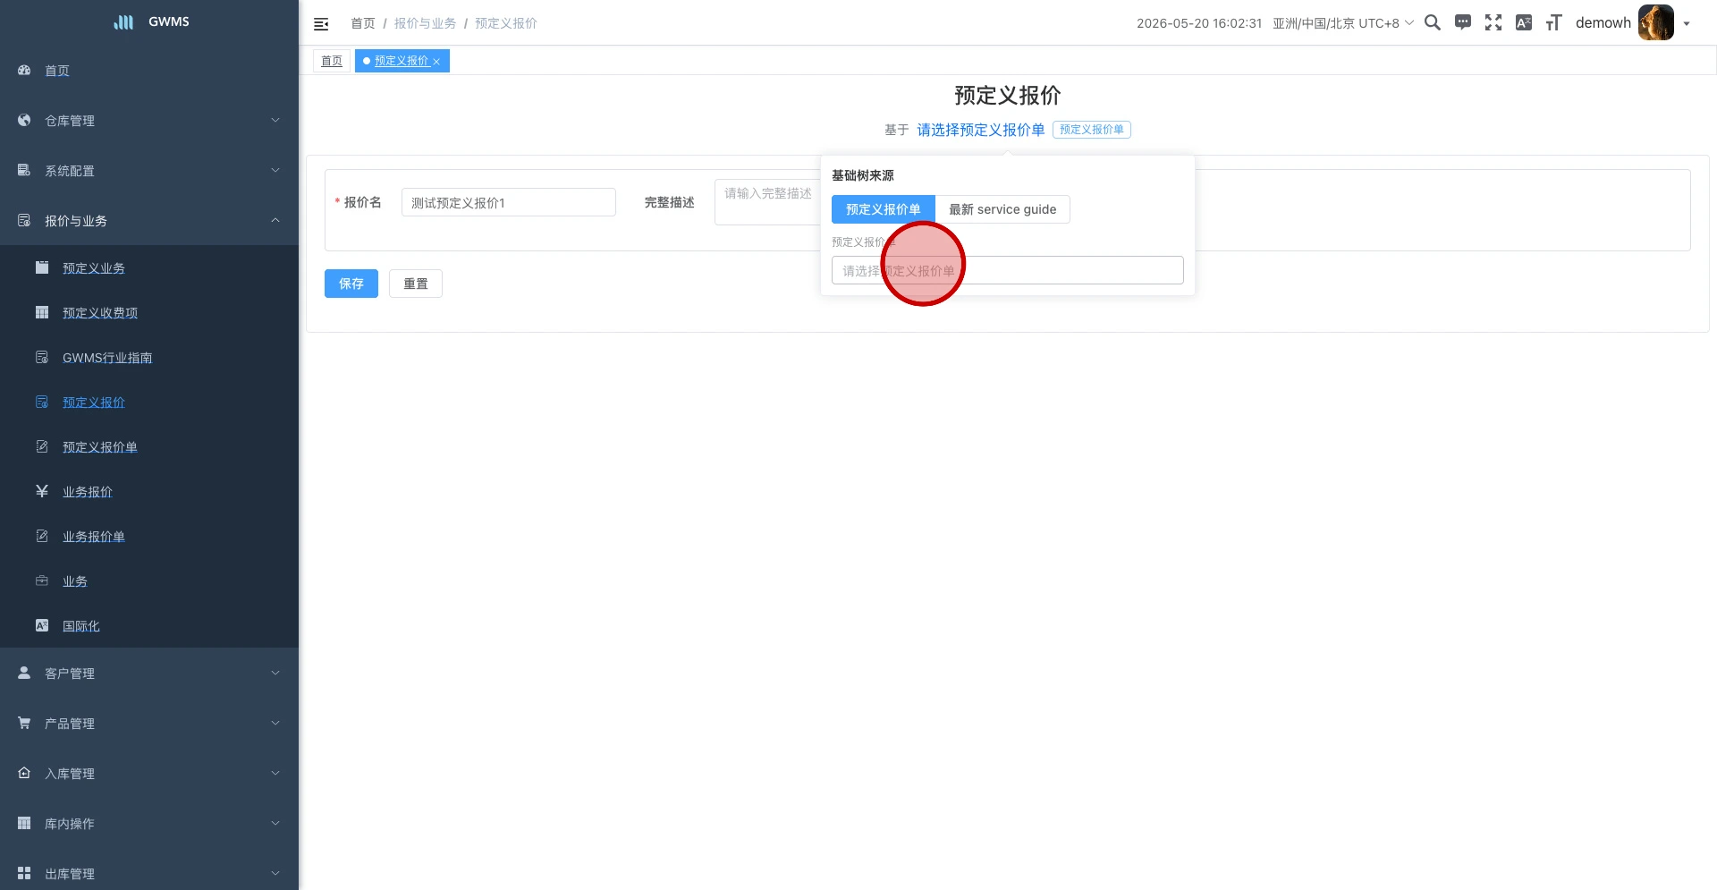The width and height of the screenshot is (1717, 890).
Task: Click the GWMS logo icon
Action: [x=123, y=21]
